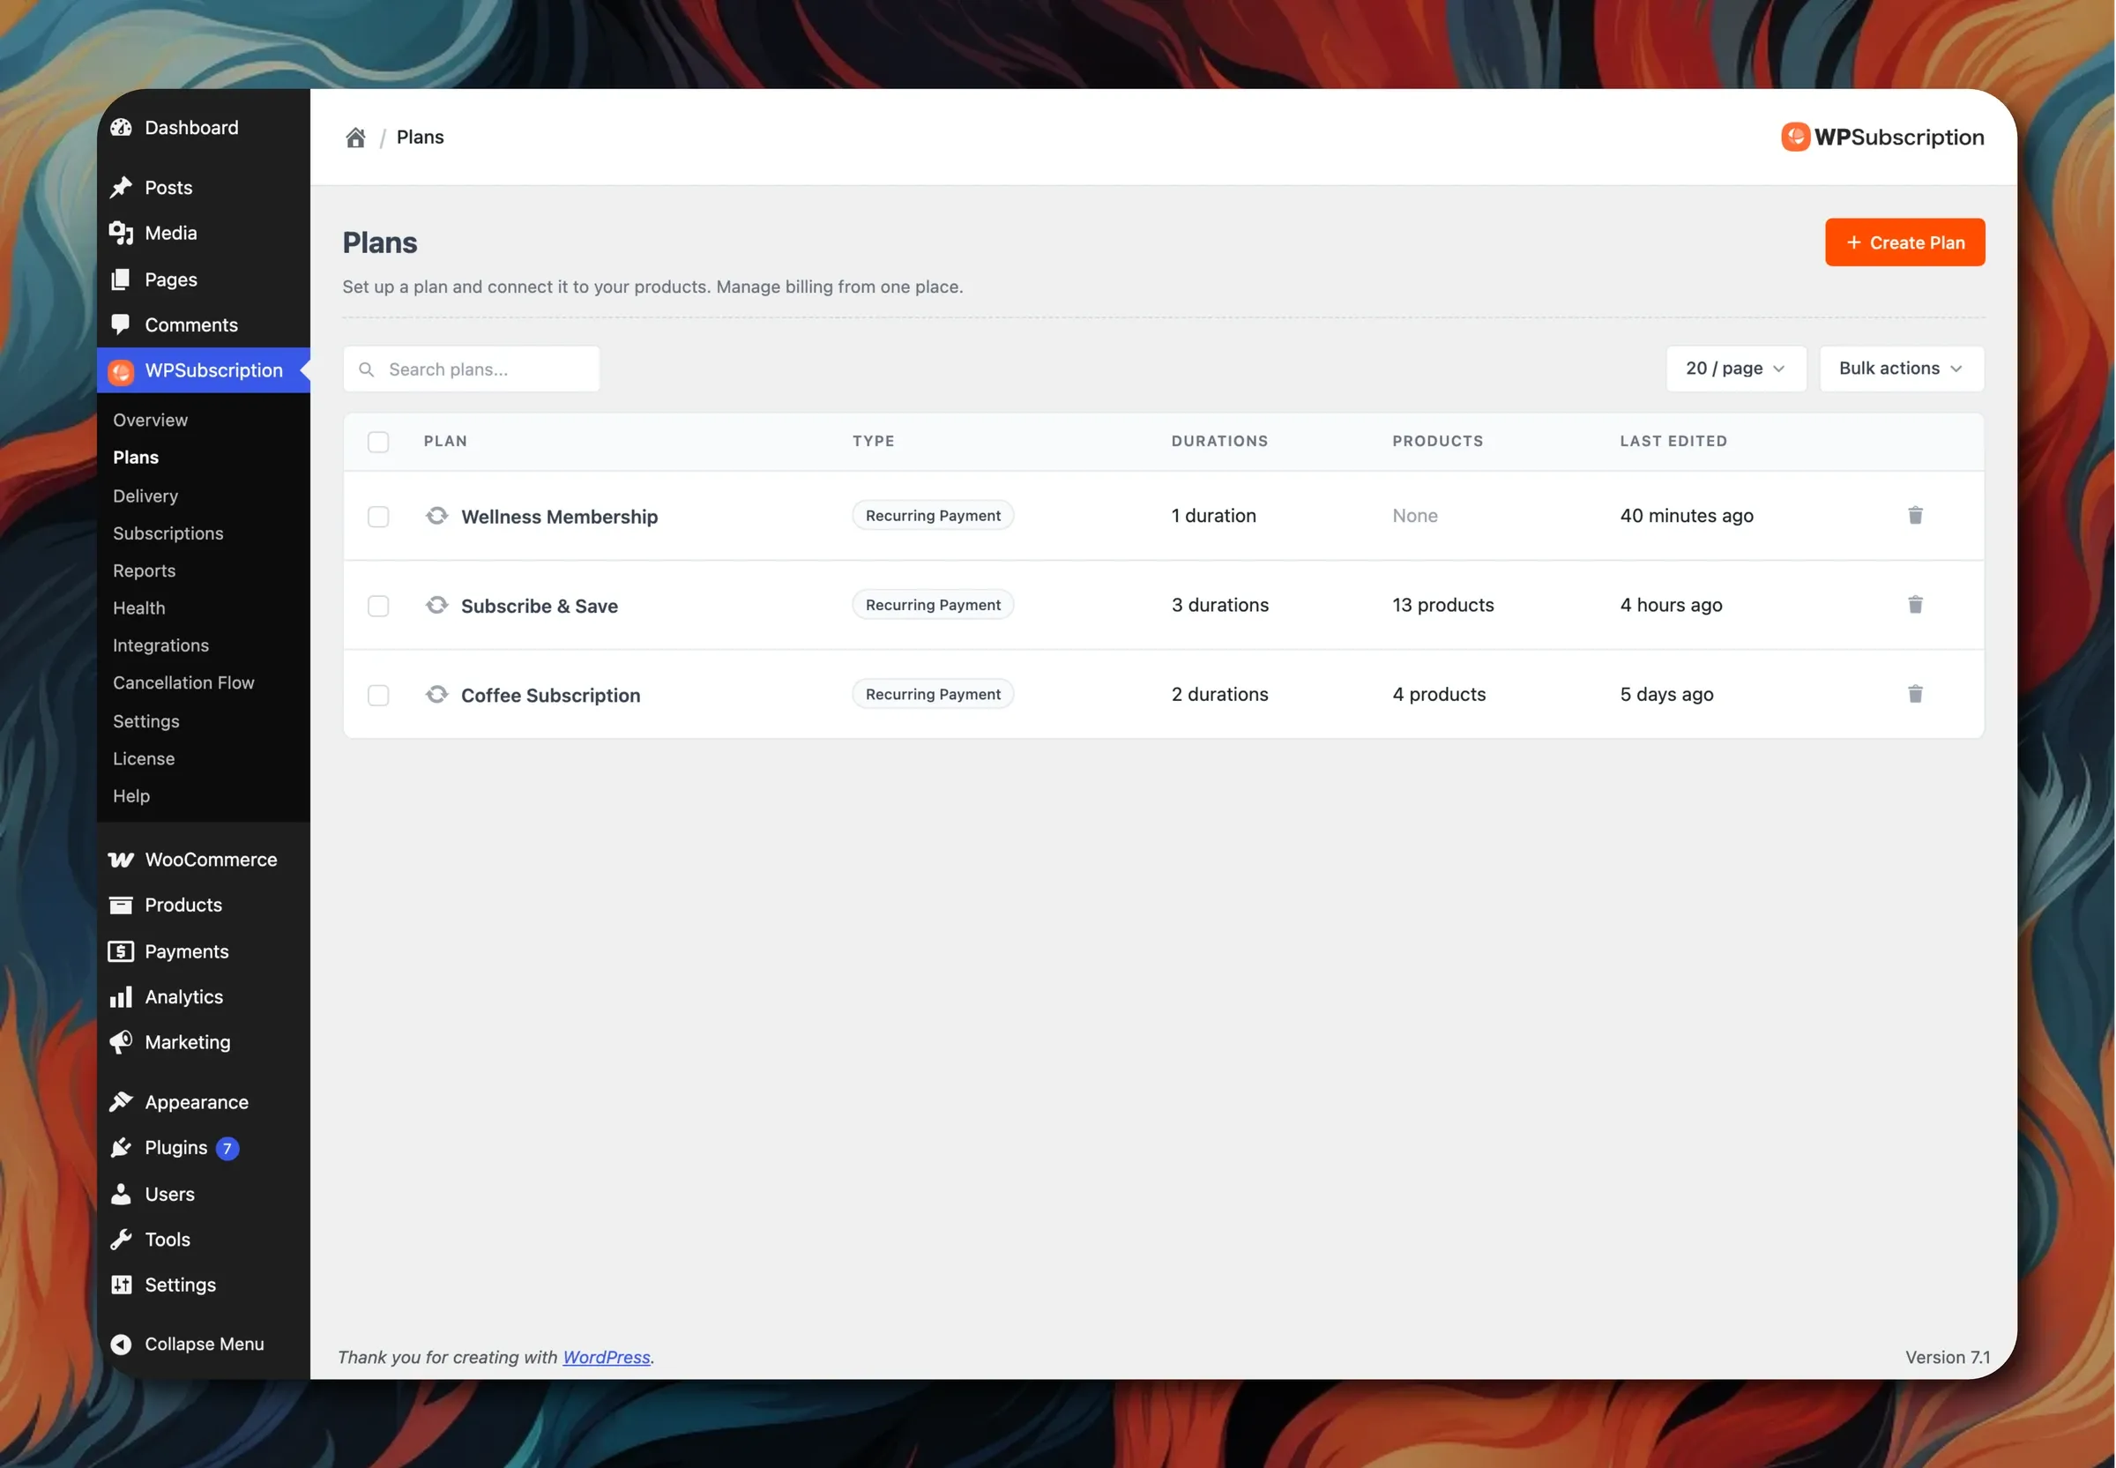Screen dimensions: 2116x1468
Task: Click the Analytics bar chart icon
Action: point(121,997)
